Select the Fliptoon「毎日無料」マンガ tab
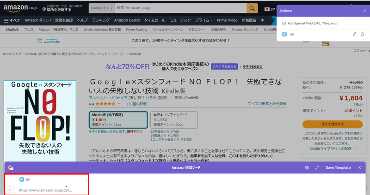370x195 pixels. pos(58,30)
